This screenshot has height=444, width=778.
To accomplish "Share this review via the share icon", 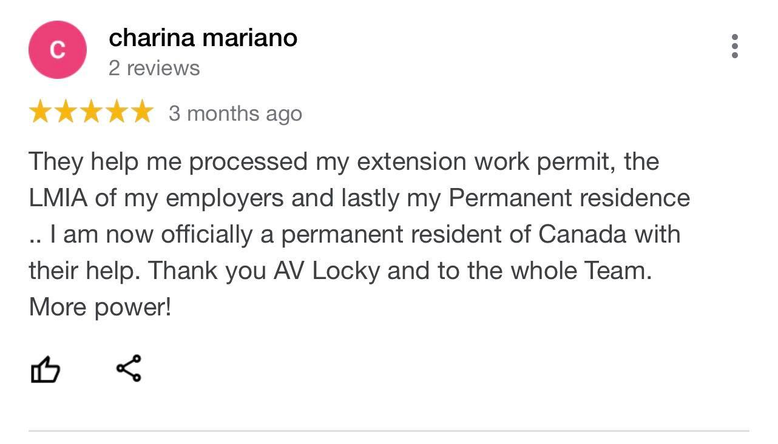I will (x=129, y=368).
